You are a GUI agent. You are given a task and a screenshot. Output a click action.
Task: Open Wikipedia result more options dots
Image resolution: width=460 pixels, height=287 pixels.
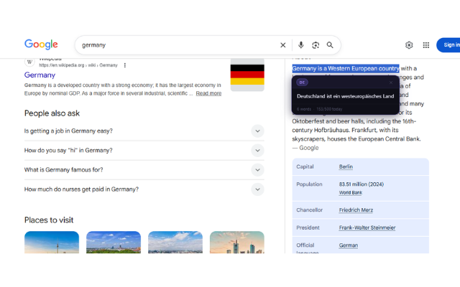tap(125, 65)
